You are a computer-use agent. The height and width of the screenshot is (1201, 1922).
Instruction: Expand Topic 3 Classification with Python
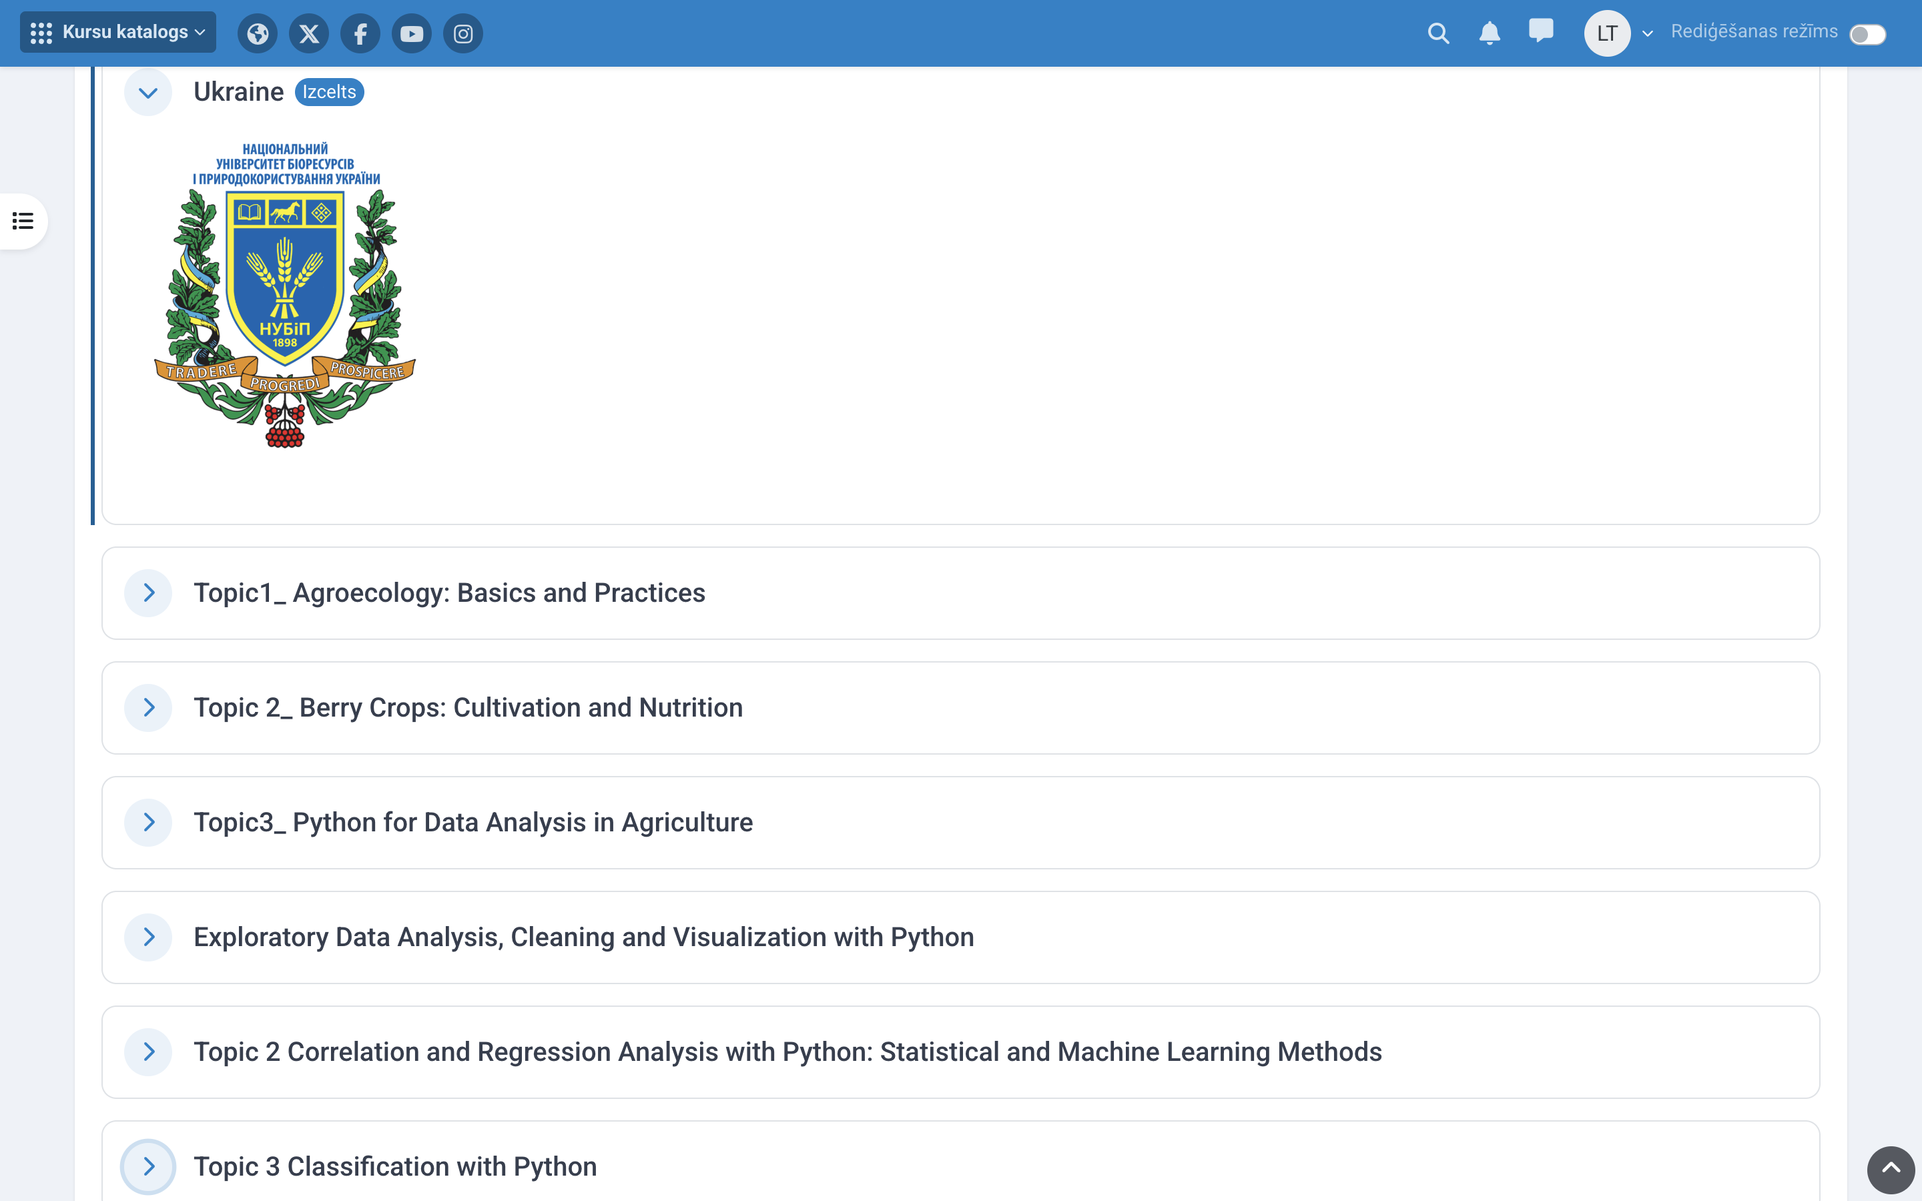(147, 1166)
